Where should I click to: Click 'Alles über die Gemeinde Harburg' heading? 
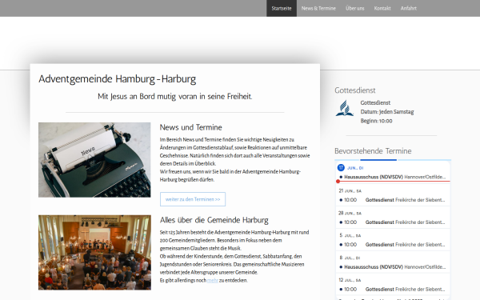pyautogui.click(x=214, y=220)
